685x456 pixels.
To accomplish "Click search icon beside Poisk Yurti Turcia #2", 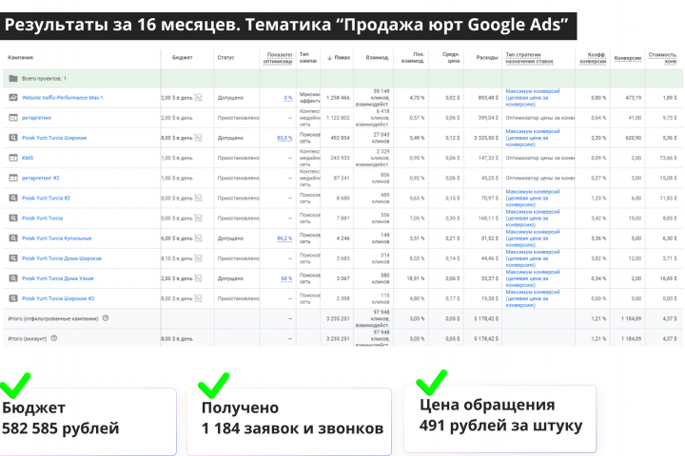I will click(x=13, y=199).
